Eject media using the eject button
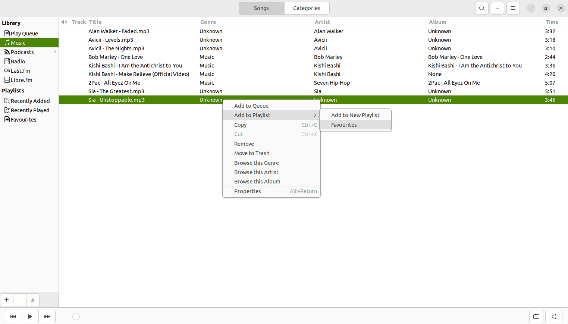 point(32,299)
